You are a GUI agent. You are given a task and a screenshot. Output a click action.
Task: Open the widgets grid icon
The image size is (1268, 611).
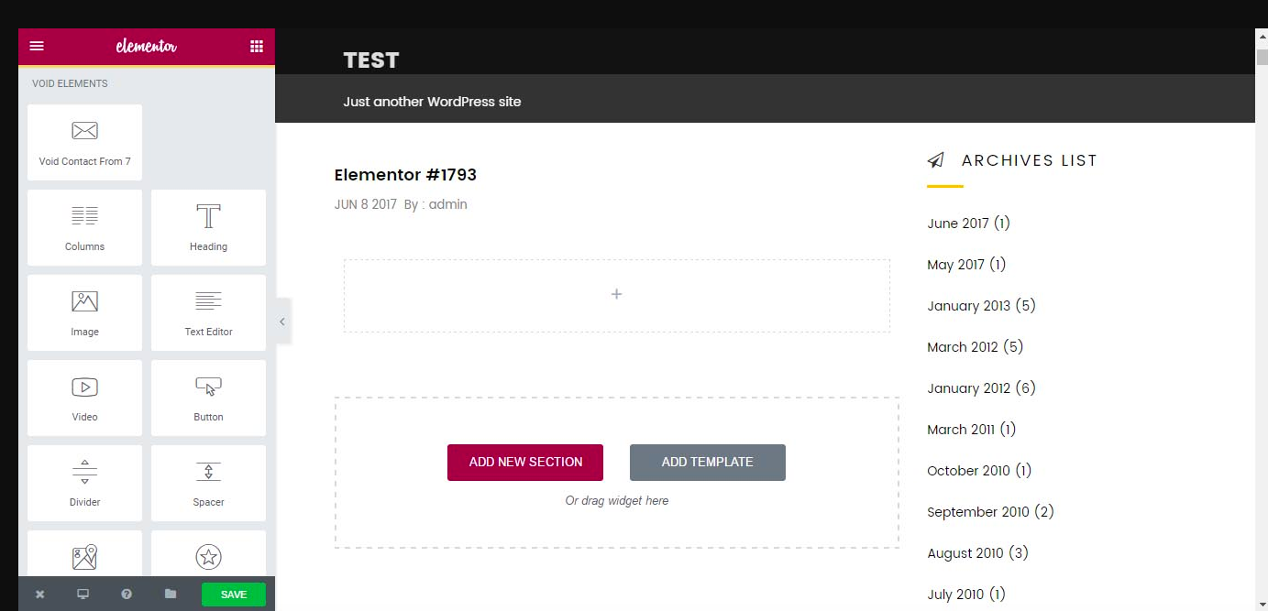click(257, 46)
